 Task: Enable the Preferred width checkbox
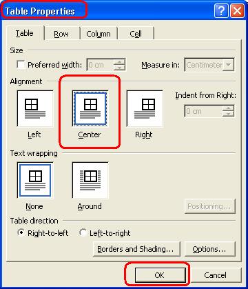pyautogui.click(x=21, y=65)
